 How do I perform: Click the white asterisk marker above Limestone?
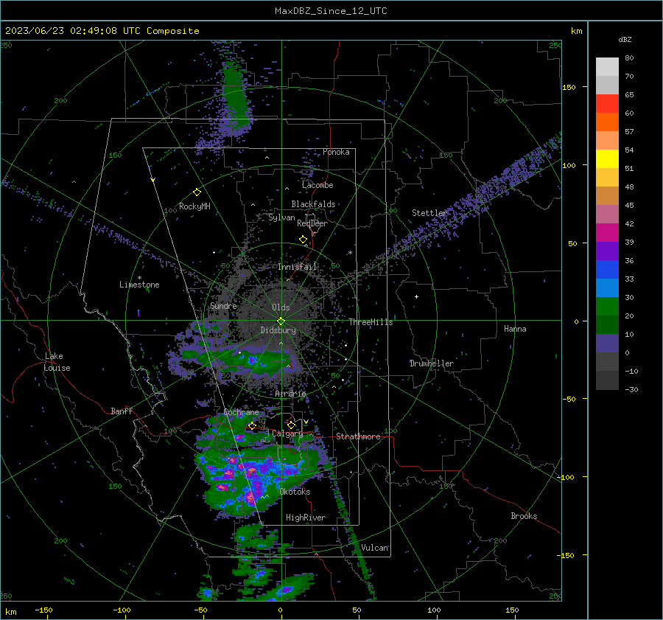coord(139,278)
